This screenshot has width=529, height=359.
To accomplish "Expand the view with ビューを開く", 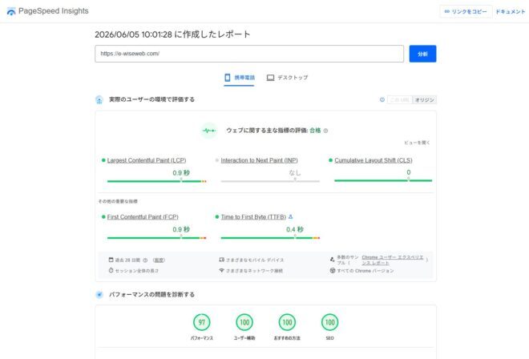I will click(x=417, y=143).
